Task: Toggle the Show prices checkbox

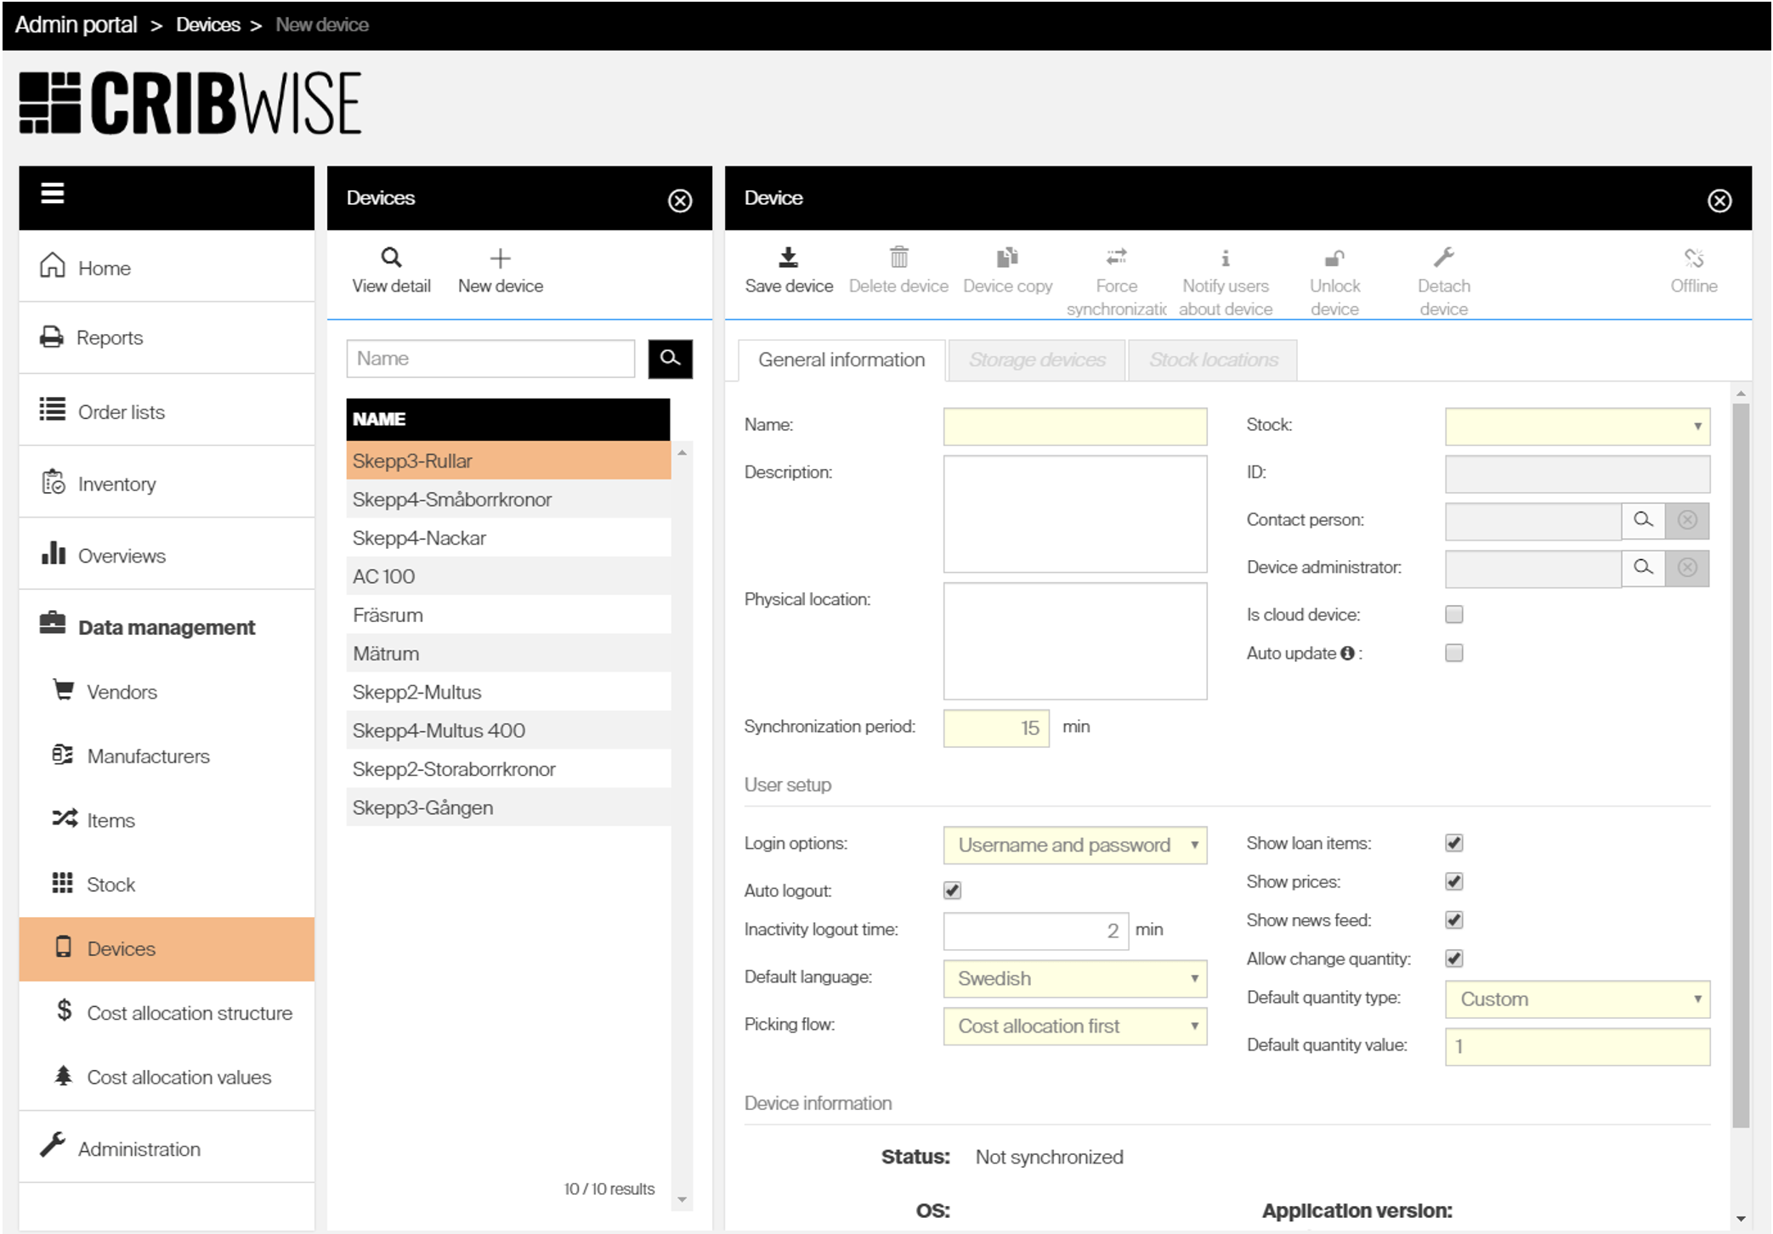Action: click(1454, 881)
